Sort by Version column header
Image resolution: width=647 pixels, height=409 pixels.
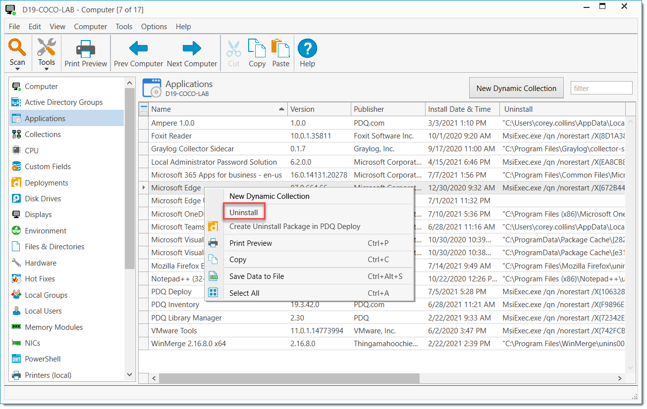coord(320,109)
